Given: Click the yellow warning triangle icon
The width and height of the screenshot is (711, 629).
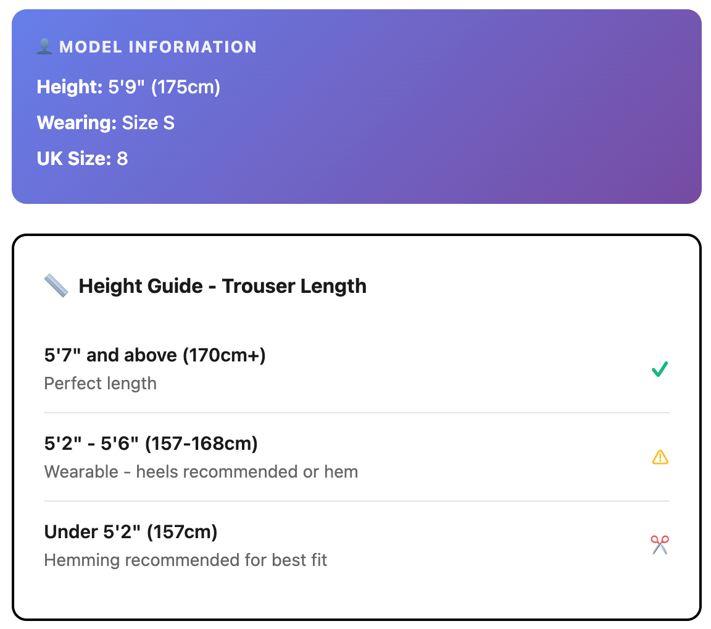Looking at the screenshot, I should coord(660,457).
